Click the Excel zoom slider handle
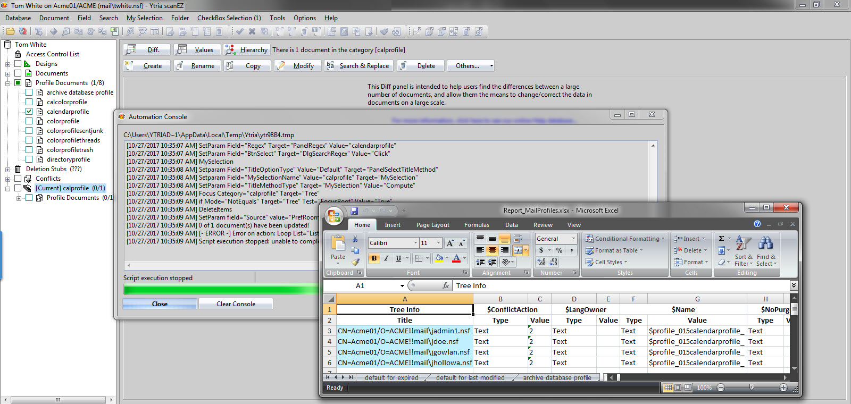The image size is (851, 404). (x=752, y=388)
